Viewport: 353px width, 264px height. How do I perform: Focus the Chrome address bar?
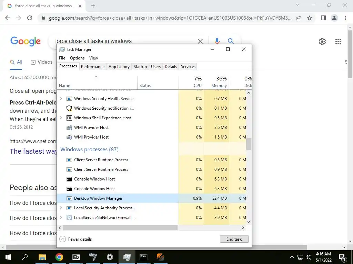[x=170, y=18]
